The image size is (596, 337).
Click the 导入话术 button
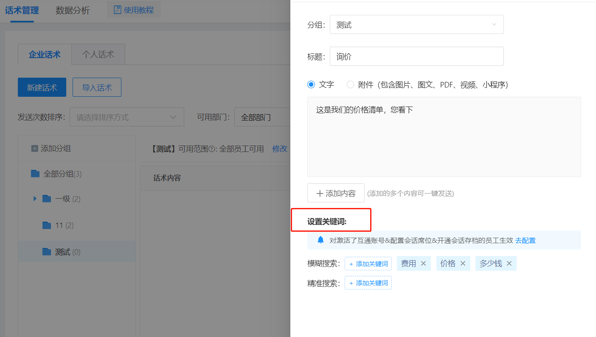97,87
